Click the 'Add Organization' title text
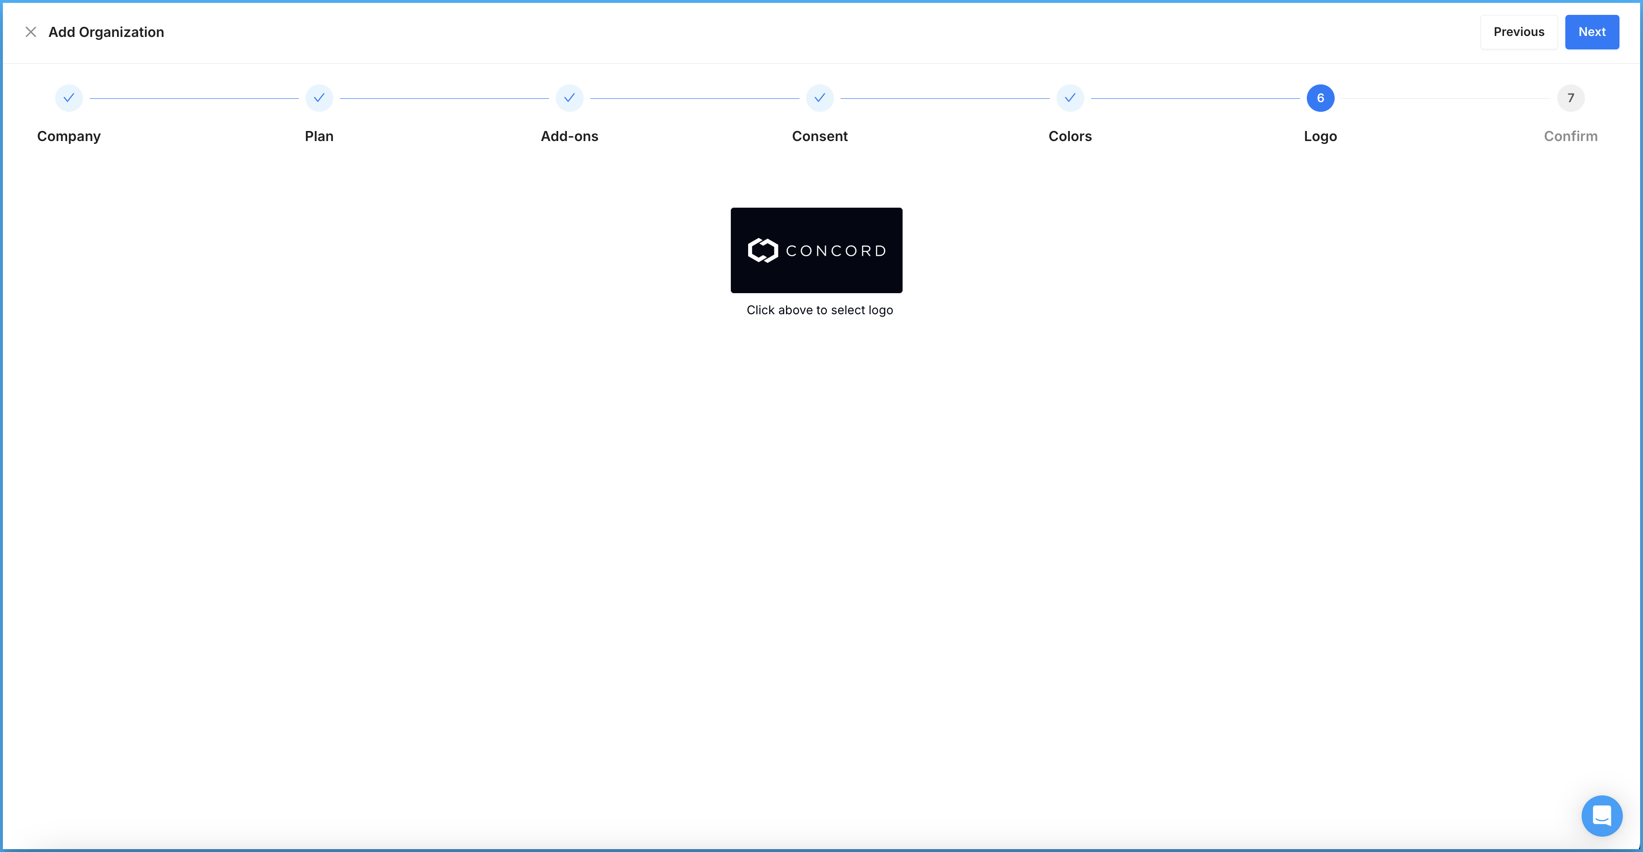This screenshot has height=852, width=1643. (106, 32)
